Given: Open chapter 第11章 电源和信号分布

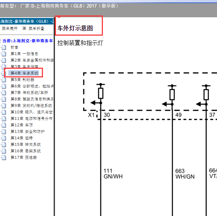Looking at the screenshot, I should click(x=31, y=118).
